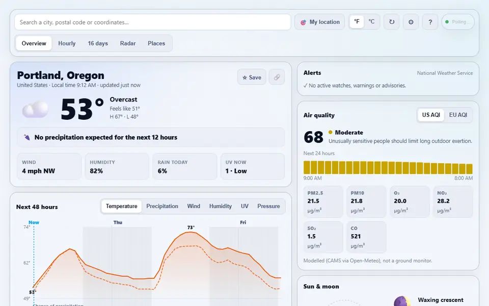Open the 16 days forecast tab
This screenshot has width=489, height=306.
click(x=98, y=43)
